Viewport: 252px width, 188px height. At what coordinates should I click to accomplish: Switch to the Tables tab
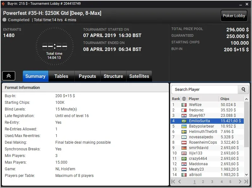[x=61, y=76]
